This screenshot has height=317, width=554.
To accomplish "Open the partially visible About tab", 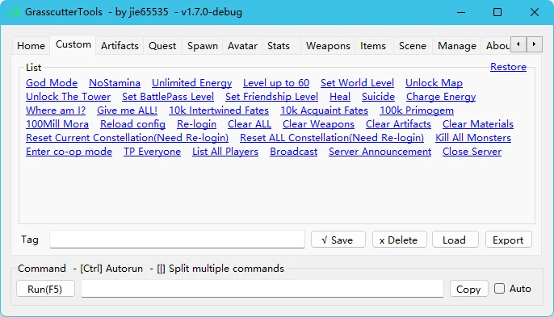I will point(497,46).
